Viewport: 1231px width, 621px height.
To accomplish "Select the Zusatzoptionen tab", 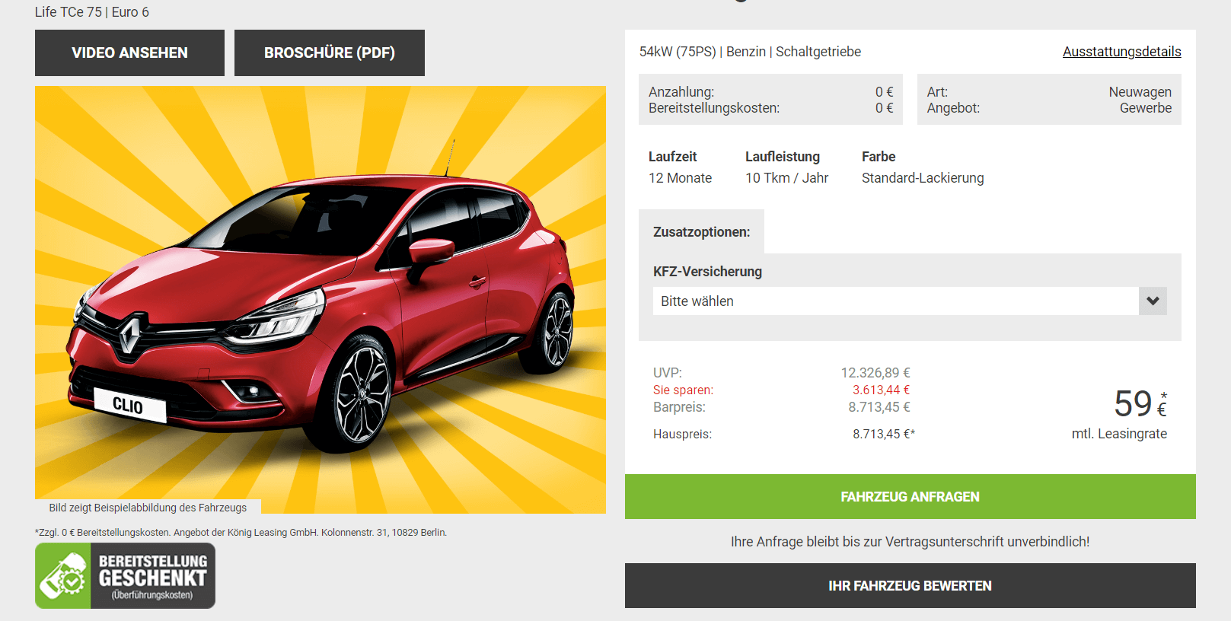I will click(x=701, y=232).
